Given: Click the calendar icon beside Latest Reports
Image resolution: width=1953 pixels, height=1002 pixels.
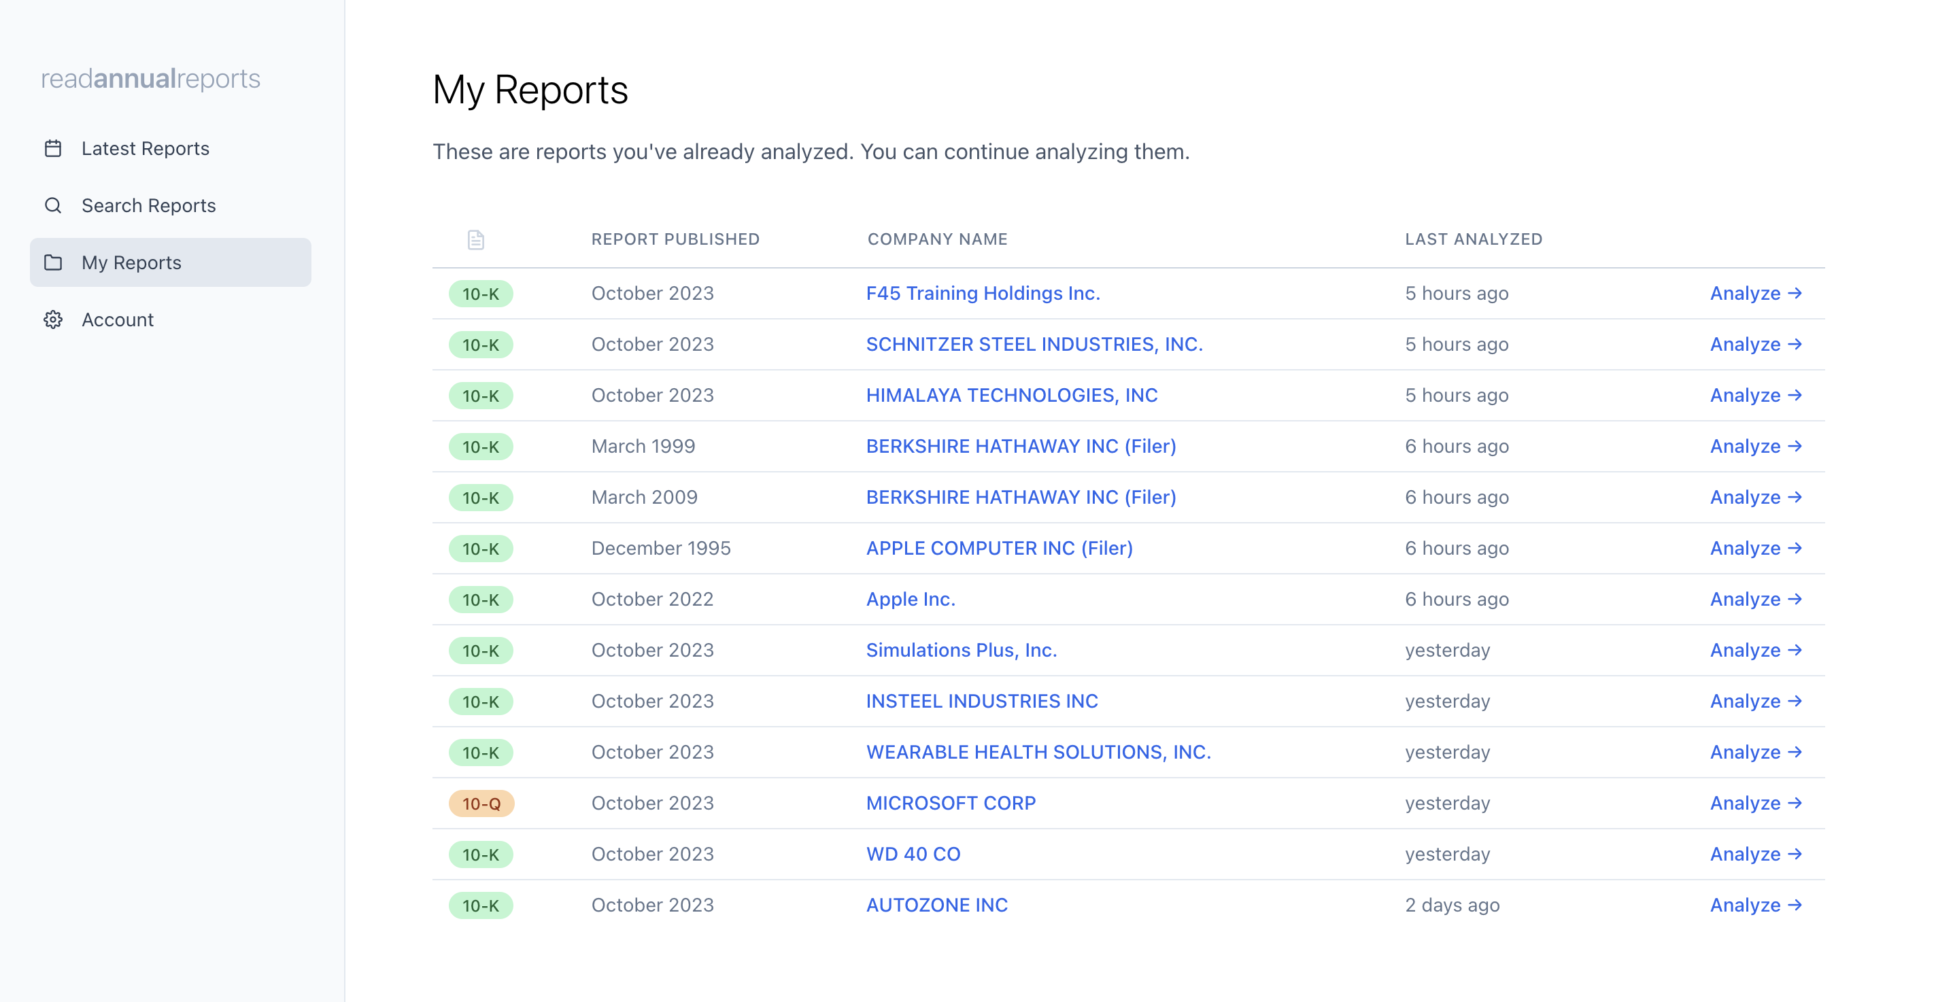Looking at the screenshot, I should 53,149.
